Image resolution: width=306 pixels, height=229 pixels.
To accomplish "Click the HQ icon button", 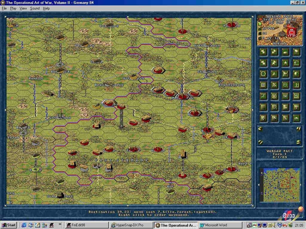I will 296,96.
